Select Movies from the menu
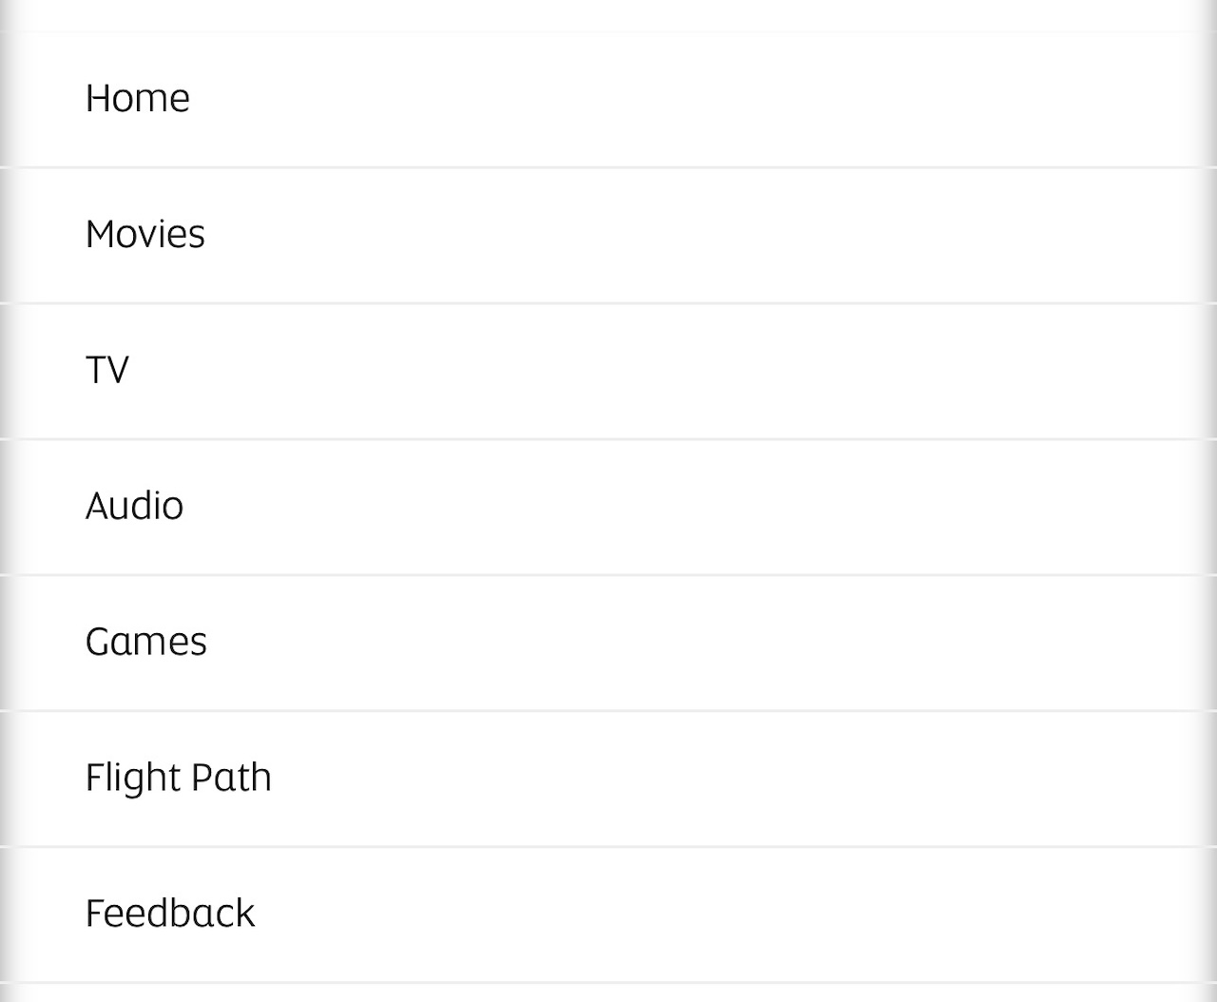The width and height of the screenshot is (1217, 1002). pos(608,235)
